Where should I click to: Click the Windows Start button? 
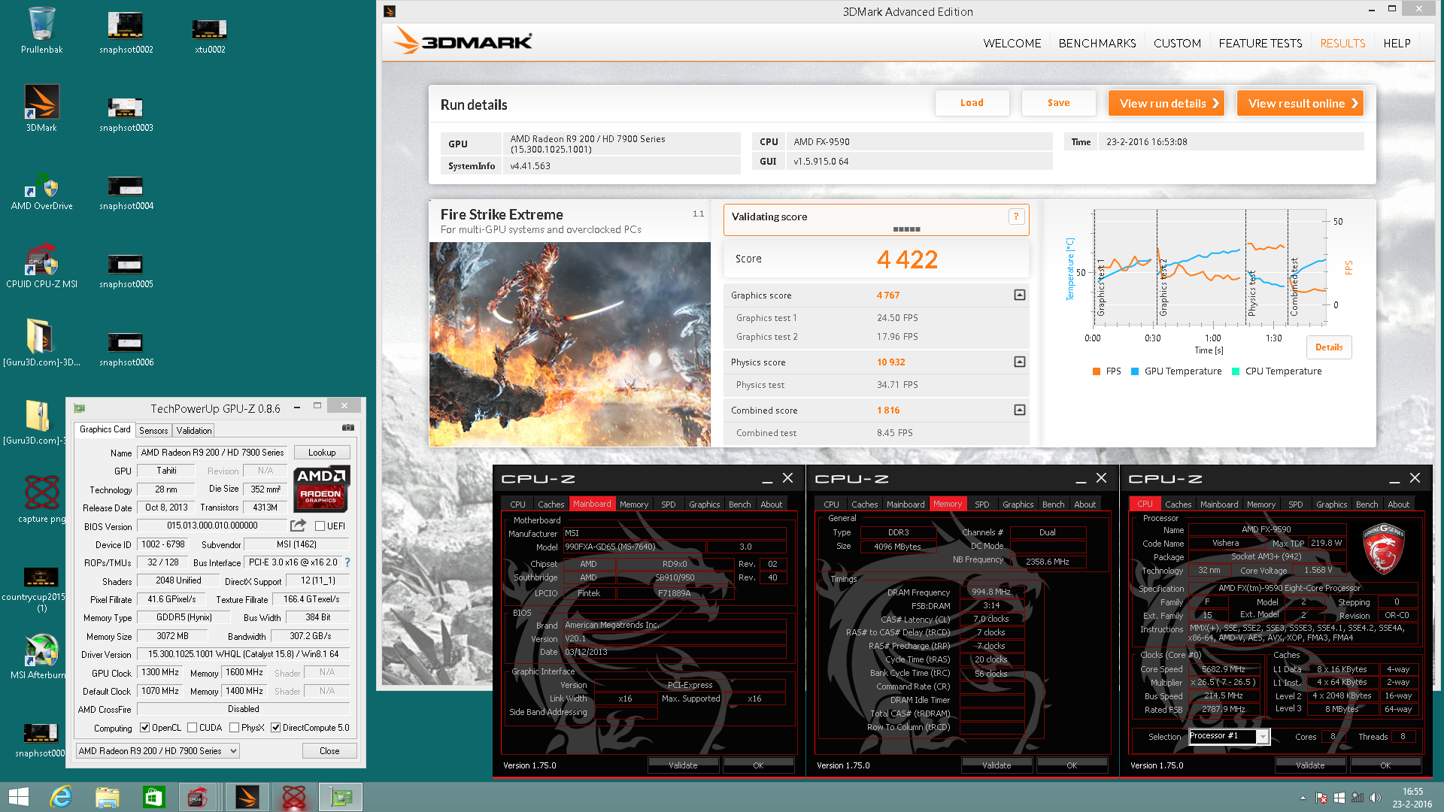[x=18, y=797]
